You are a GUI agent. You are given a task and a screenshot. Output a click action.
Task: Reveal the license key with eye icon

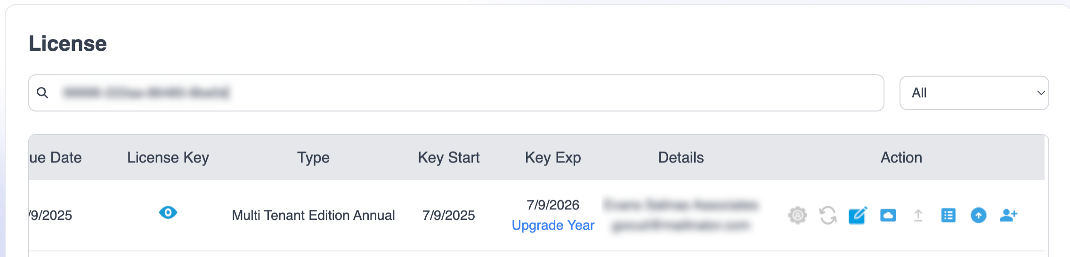pos(168,213)
